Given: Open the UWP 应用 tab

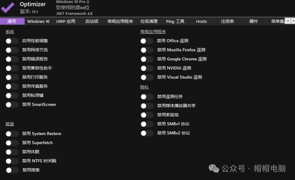Looking at the screenshot, I should point(66,21).
